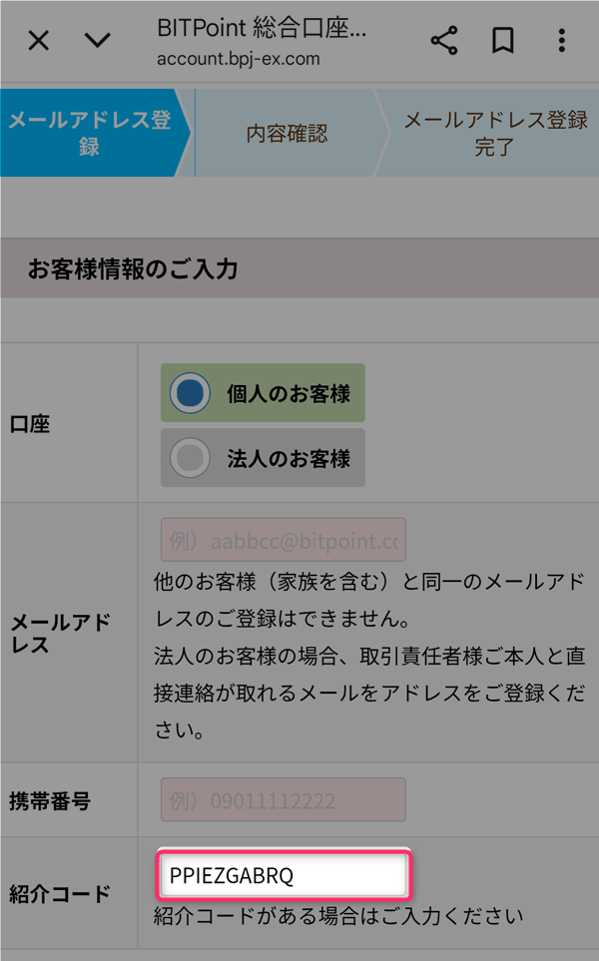Go to メールアドレス登録完了 step tab

pyautogui.click(x=494, y=133)
